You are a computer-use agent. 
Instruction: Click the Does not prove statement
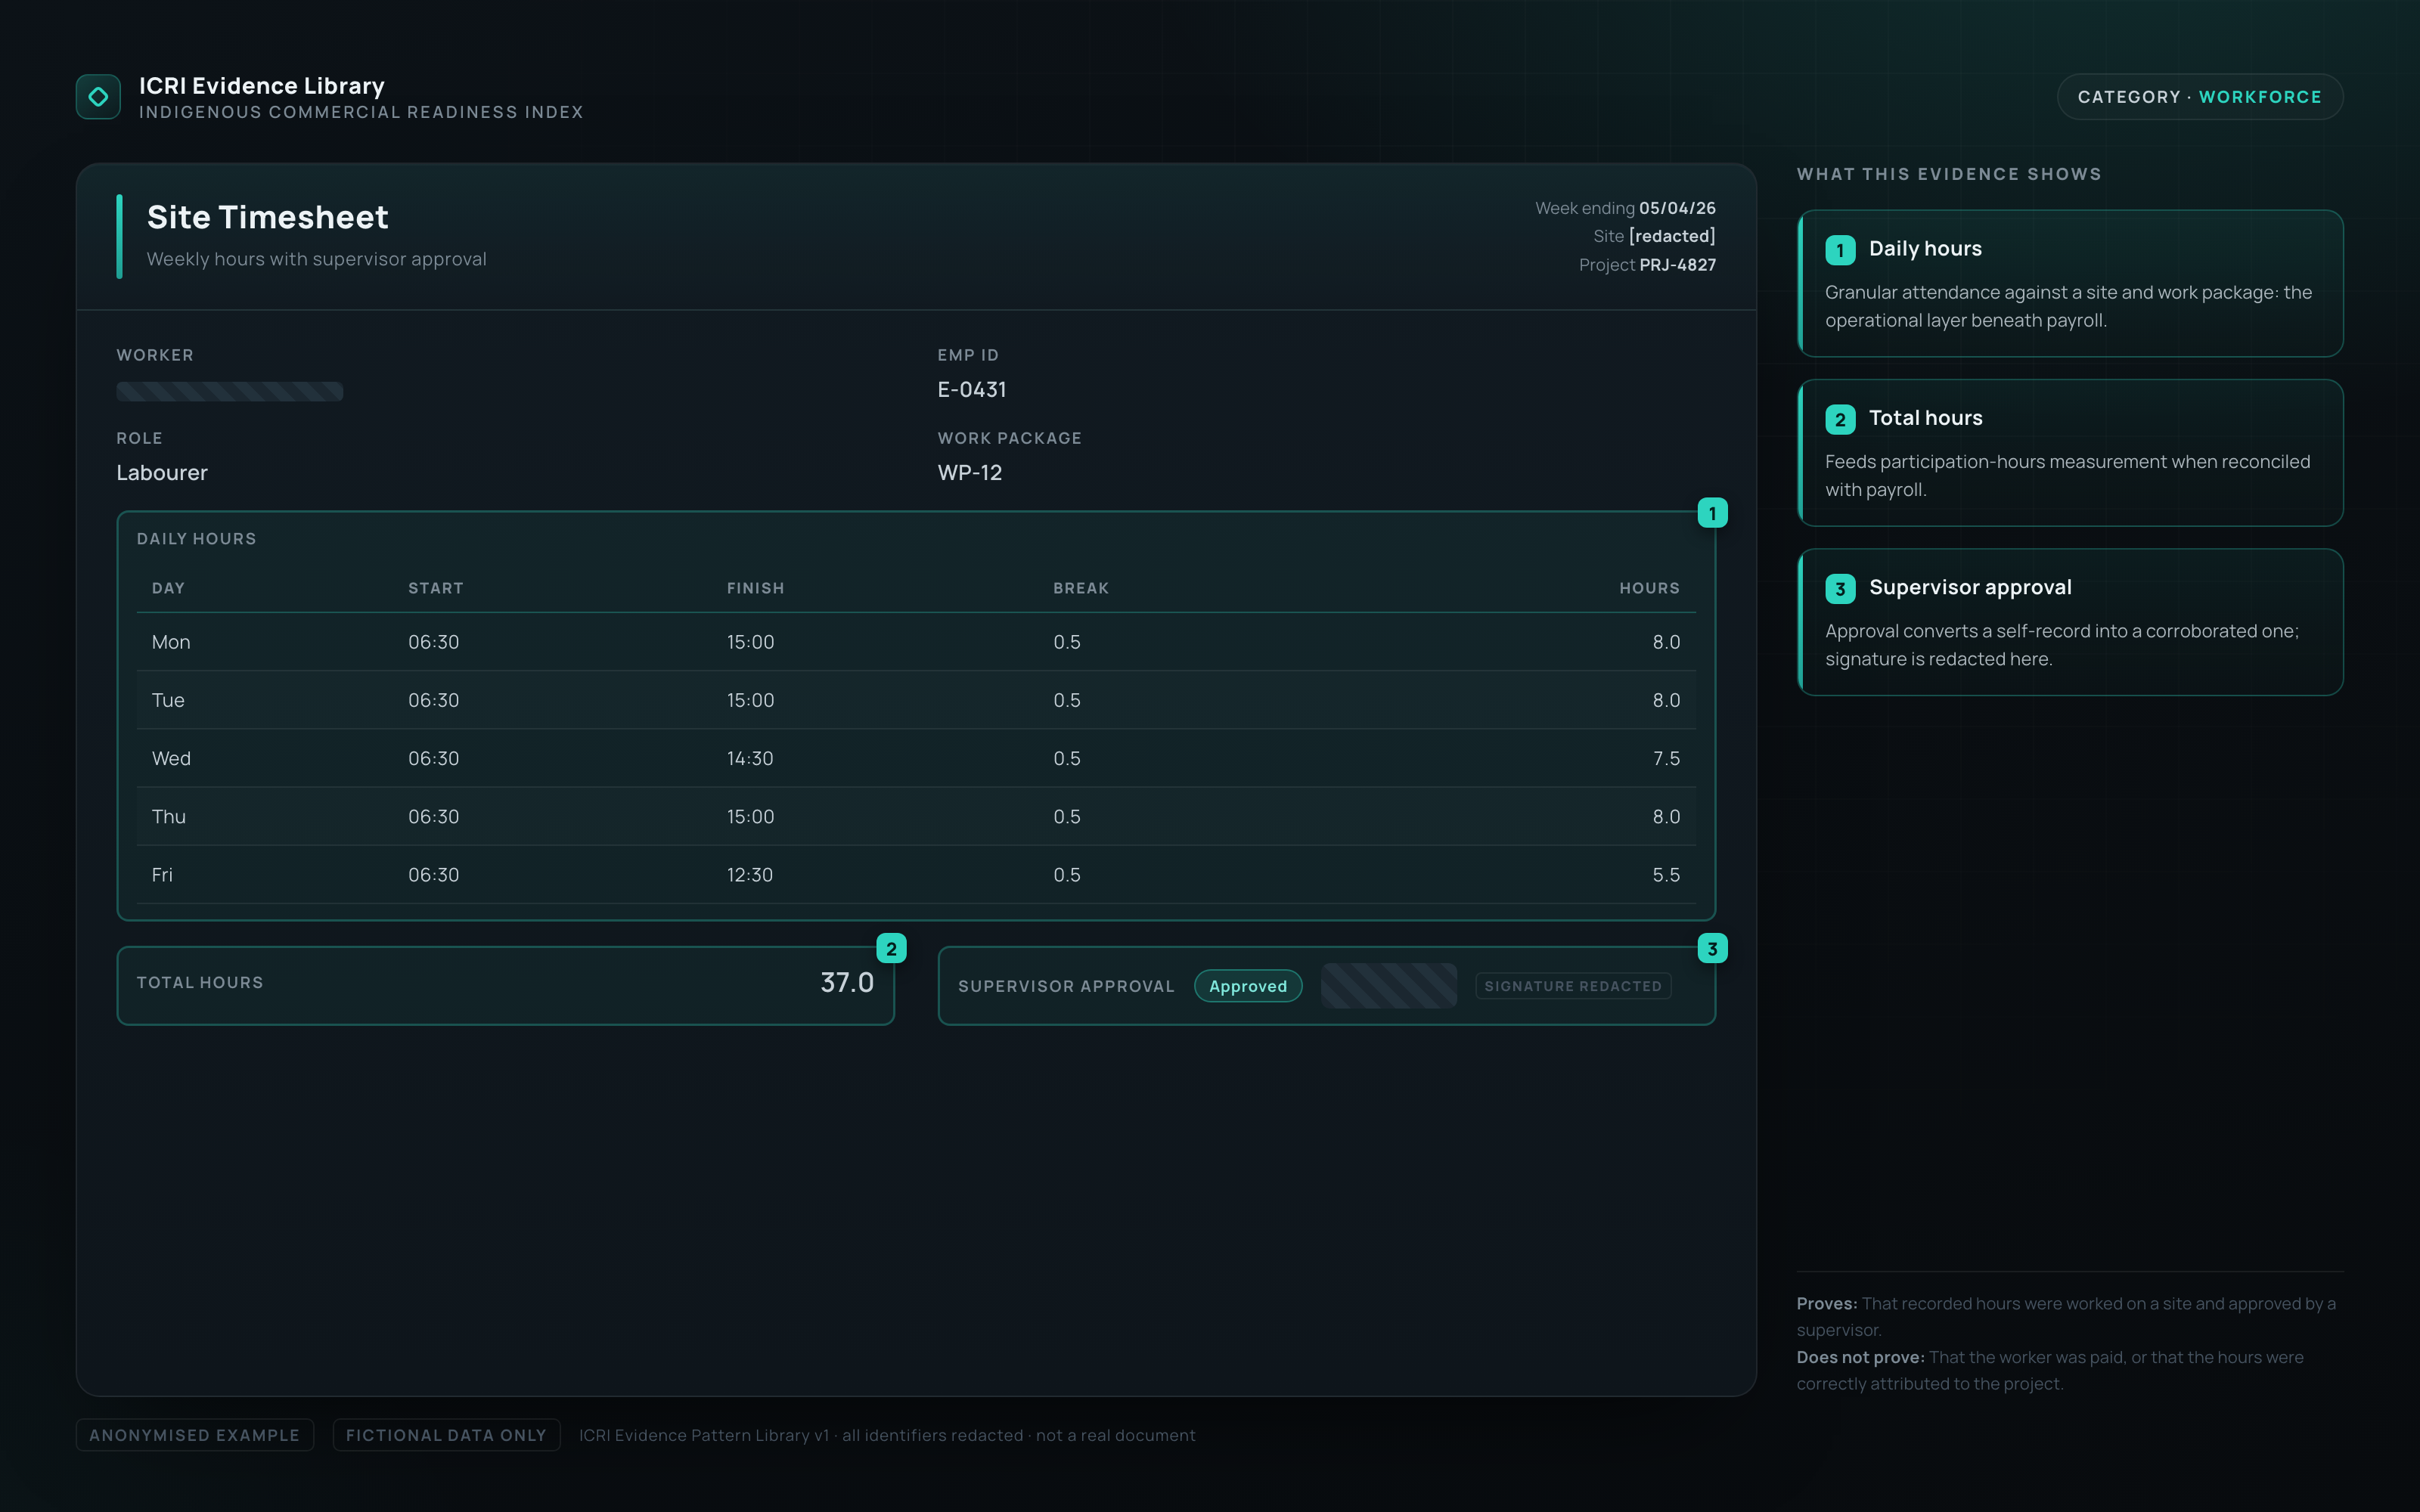(2050, 1371)
